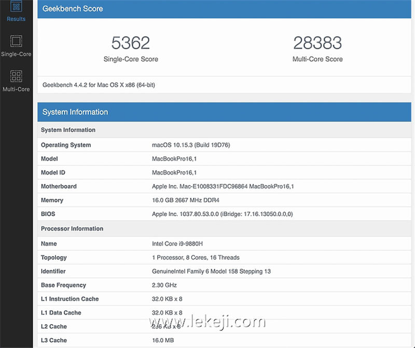Screen dimensions: 415x348
Task: Click the L1 Instruction Cache 32.0 KB value
Action: click(x=167, y=299)
